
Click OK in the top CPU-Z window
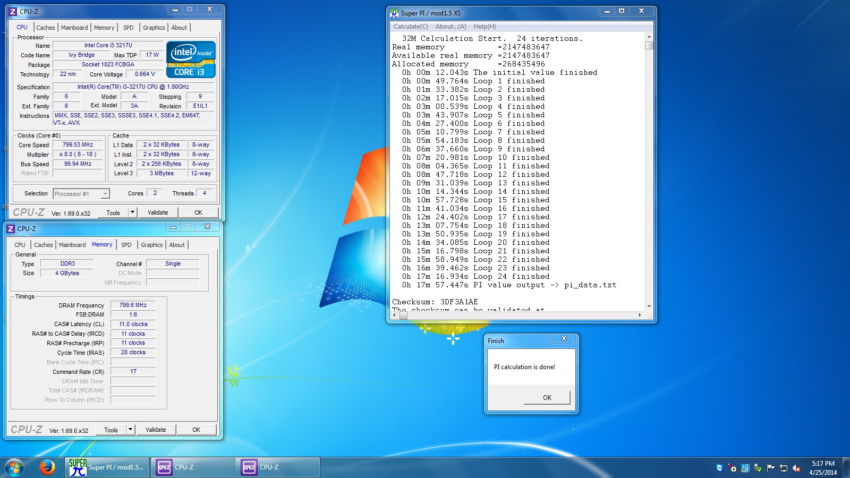point(198,212)
